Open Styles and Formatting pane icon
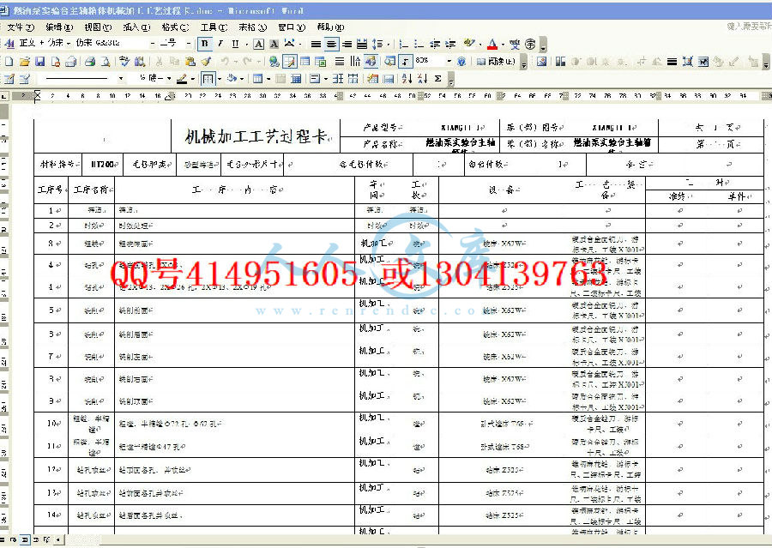The image size is (772, 548). click(x=9, y=44)
